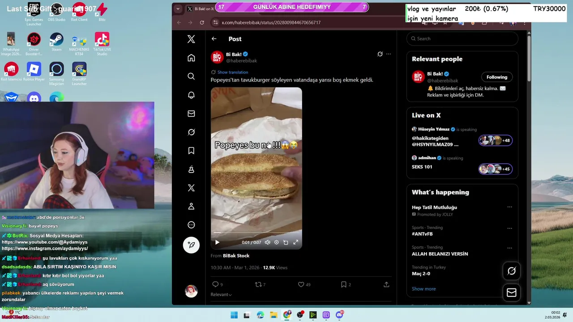Click the address bar URL
The width and height of the screenshot is (573, 322).
(271, 22)
